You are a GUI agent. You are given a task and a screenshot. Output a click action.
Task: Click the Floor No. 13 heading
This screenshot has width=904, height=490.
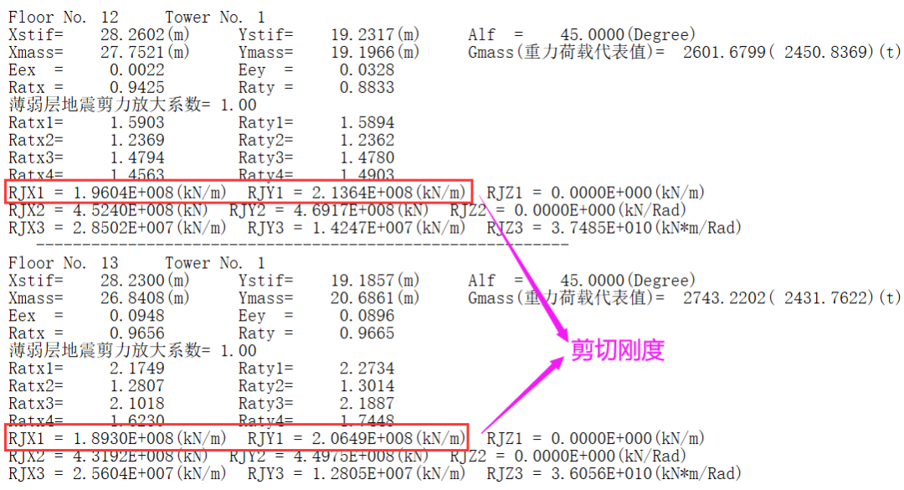click(x=64, y=263)
